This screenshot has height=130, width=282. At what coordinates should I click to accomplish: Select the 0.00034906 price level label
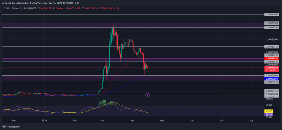pos(272,14)
